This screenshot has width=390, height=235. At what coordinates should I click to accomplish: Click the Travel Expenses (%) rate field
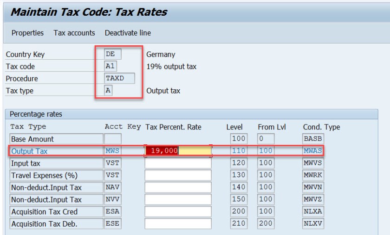pos(178,175)
